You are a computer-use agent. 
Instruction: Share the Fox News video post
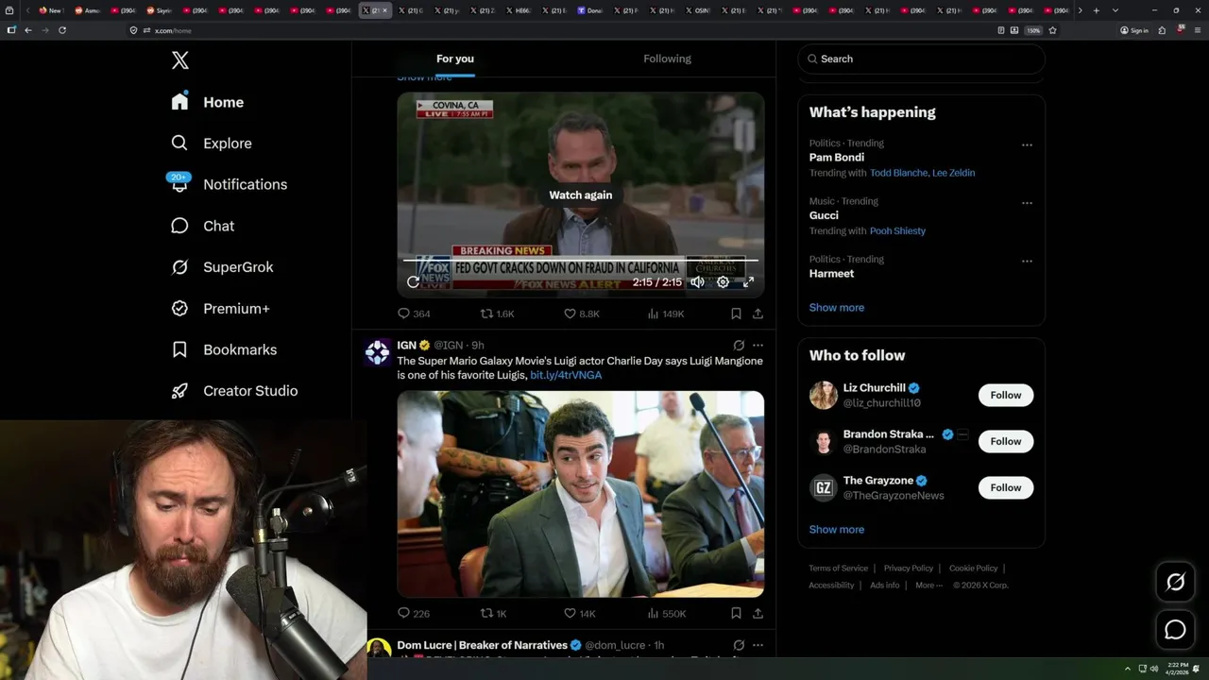point(758,314)
